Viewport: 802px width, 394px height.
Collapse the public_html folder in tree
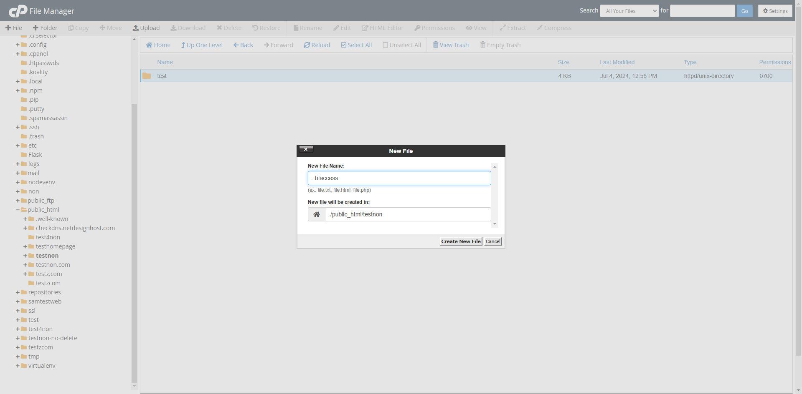[18, 210]
